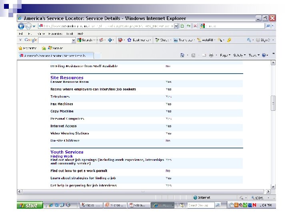Screen dimensions: 288x216
Task: Click the horizontal scrollbar right arrow
Action: tap(268, 191)
